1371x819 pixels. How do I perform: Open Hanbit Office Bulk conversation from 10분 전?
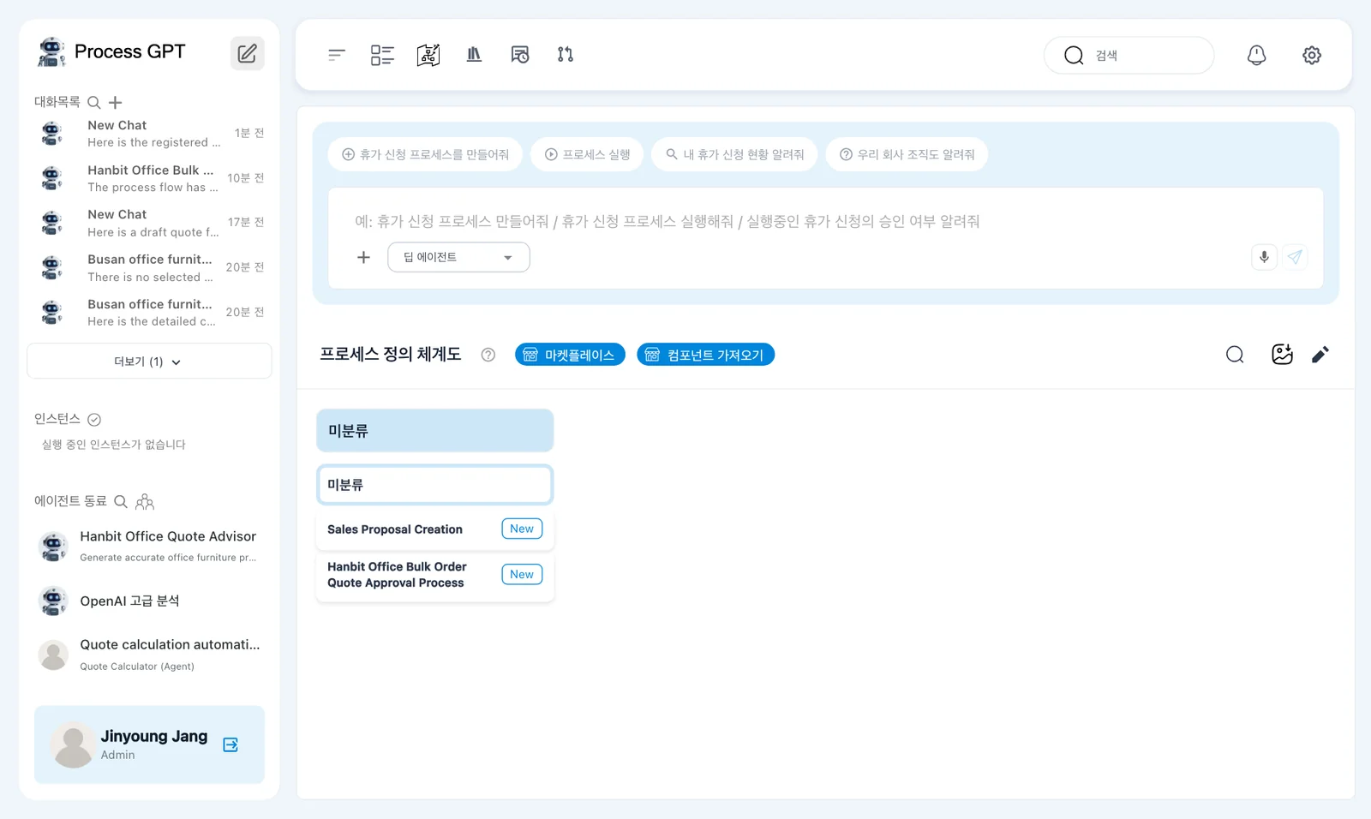click(x=150, y=178)
